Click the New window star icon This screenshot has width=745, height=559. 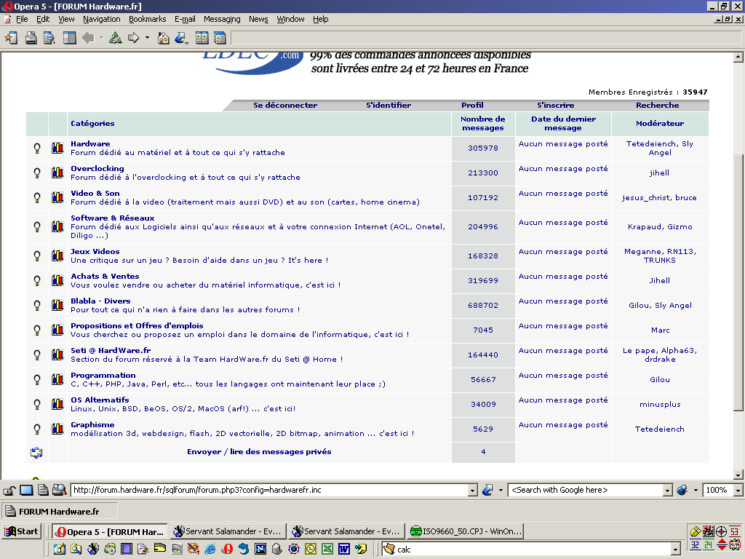pyautogui.click(x=11, y=38)
